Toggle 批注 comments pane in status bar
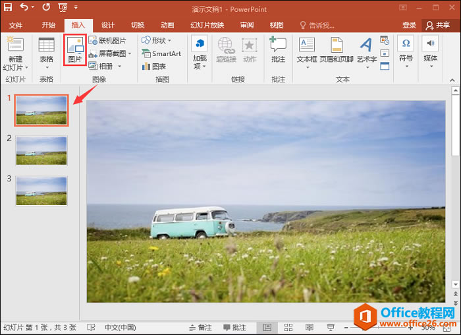Image resolution: width=461 pixels, height=335 pixels. pos(234,327)
